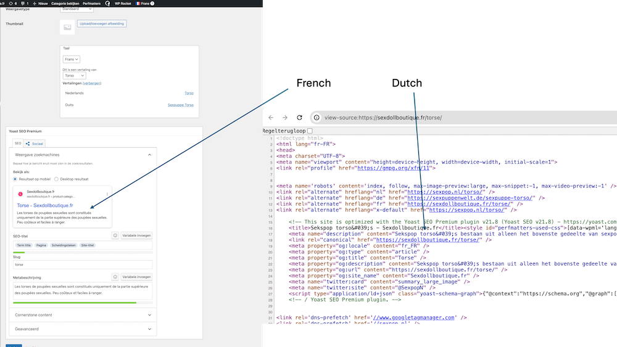
Task: Click the Scheidingsteken variable tag
Action: click(64, 245)
